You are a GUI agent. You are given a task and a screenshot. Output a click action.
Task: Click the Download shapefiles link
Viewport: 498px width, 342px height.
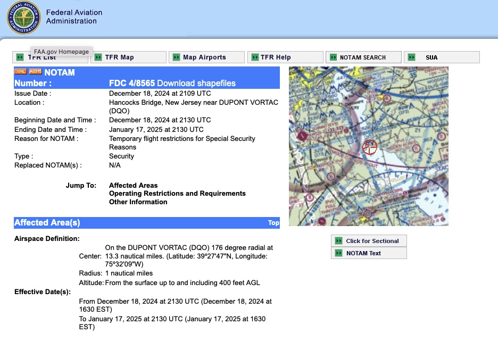196,83
